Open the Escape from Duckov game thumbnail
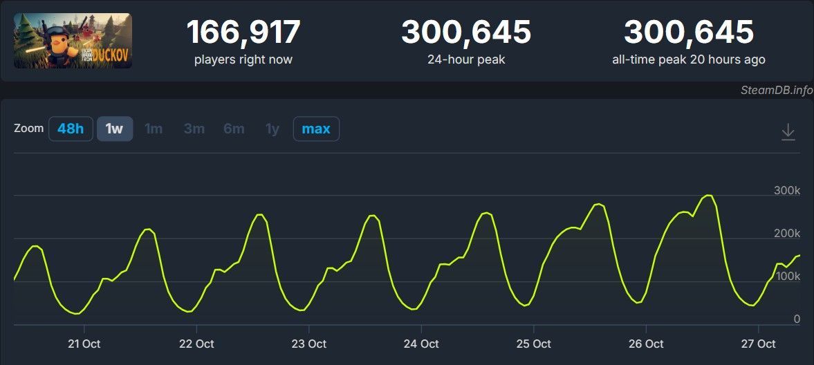Viewport: 814px width, 365px height. point(73,41)
